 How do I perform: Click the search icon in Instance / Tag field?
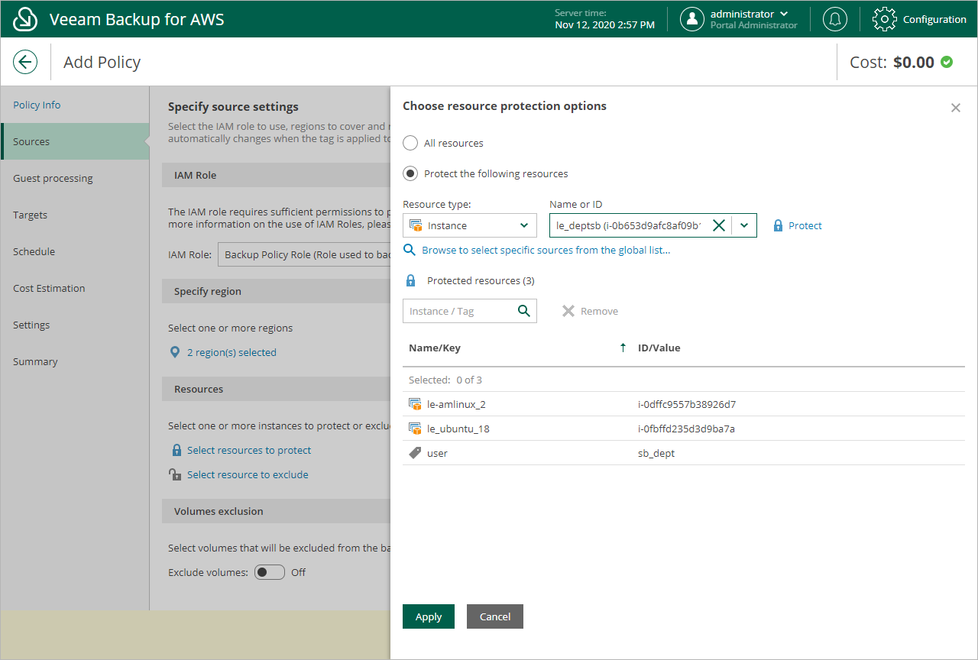(524, 311)
